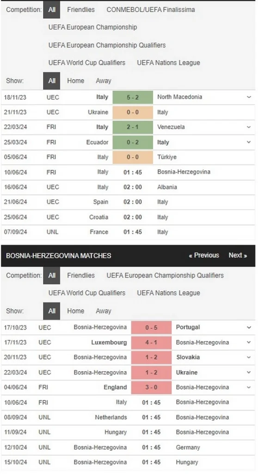Show only Away matches for Italy
Viewport: 258px width, 474px height.
click(103, 81)
